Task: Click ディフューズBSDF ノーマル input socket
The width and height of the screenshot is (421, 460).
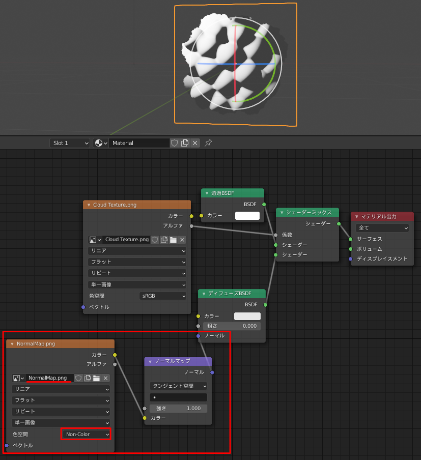Action: tap(198, 336)
